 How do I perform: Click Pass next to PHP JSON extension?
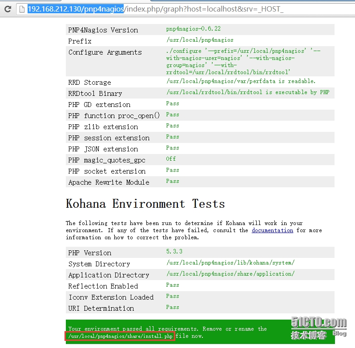pos(173,148)
